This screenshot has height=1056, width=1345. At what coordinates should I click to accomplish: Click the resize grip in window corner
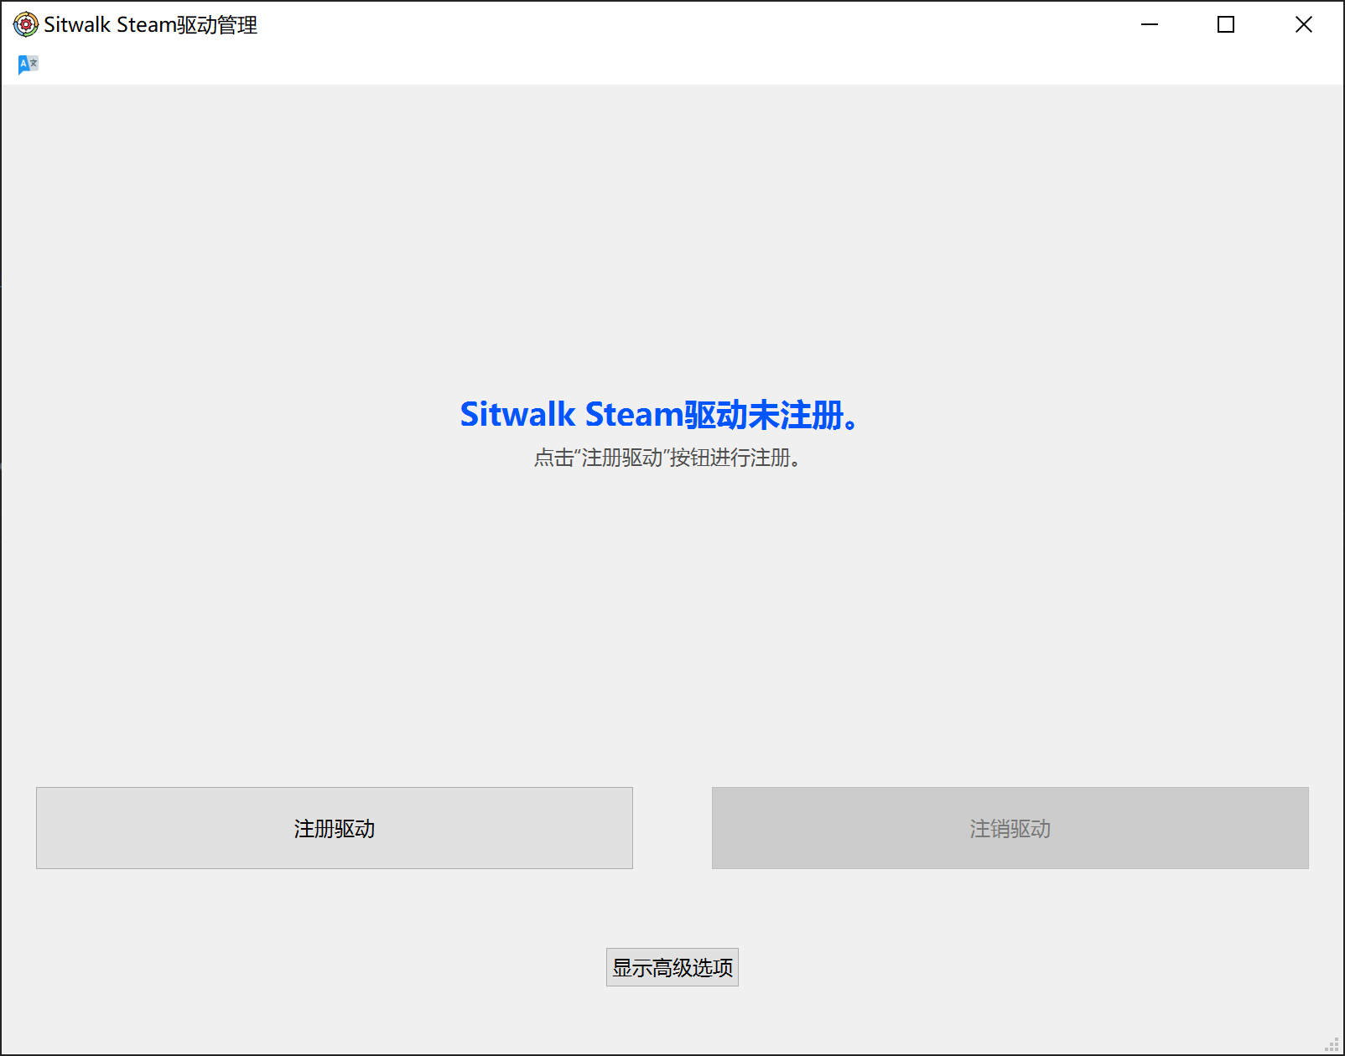coord(1332,1044)
